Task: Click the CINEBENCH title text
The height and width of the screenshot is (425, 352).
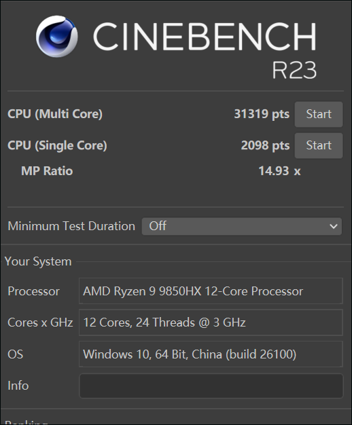Action: coord(205,36)
